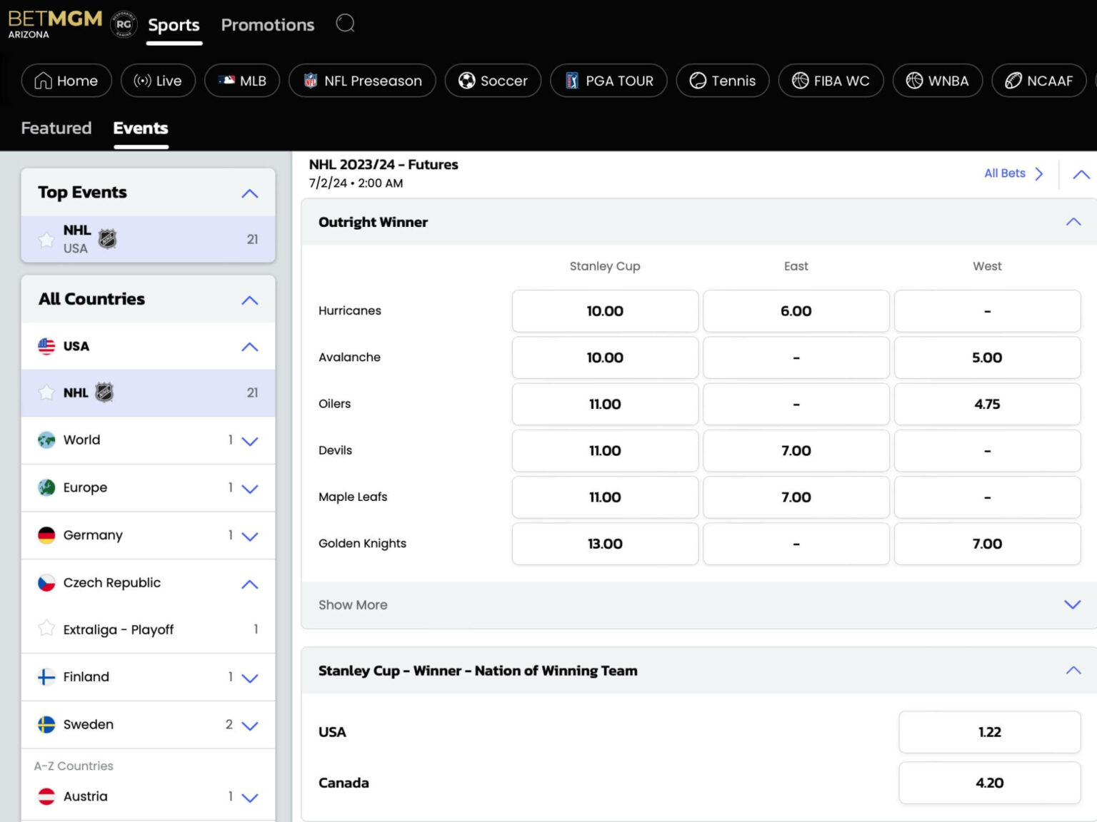This screenshot has width=1097, height=822.
Task: Click the World globe icon
Action: pyautogui.click(x=46, y=440)
